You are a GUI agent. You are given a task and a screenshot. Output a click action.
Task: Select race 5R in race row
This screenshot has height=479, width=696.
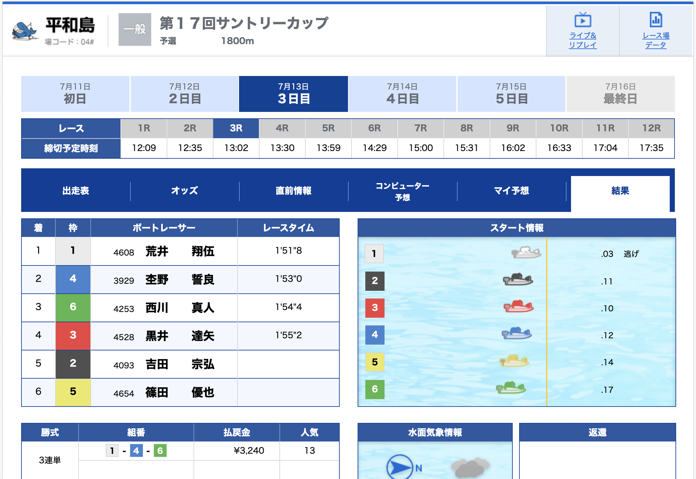pyautogui.click(x=328, y=128)
